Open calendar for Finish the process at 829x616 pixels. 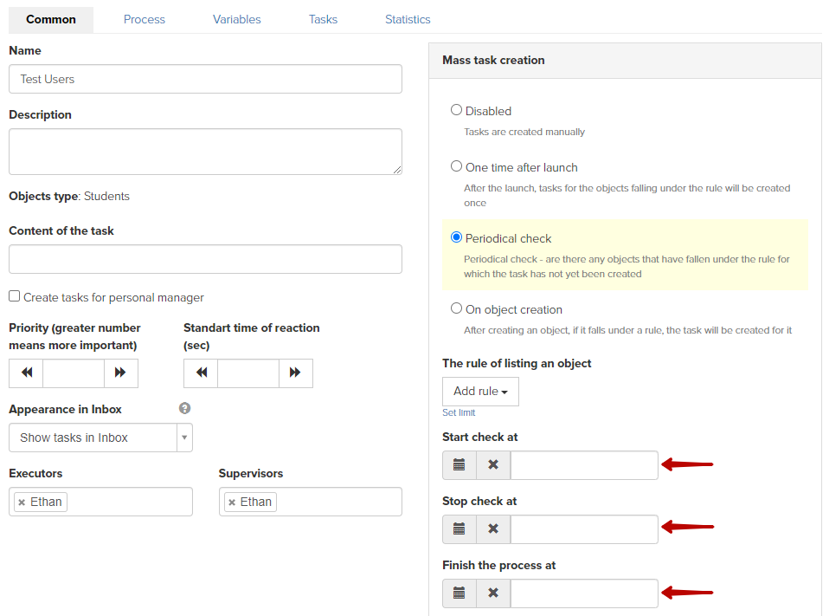(459, 593)
